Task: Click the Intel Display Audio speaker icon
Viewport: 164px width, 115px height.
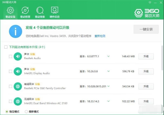Action: click(x=18, y=71)
